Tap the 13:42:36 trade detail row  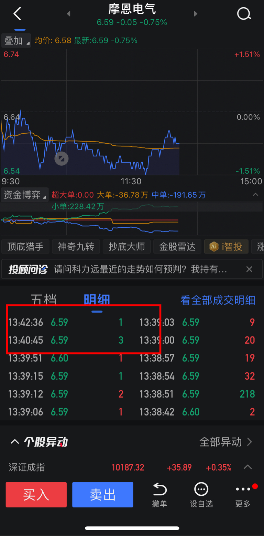point(66,322)
